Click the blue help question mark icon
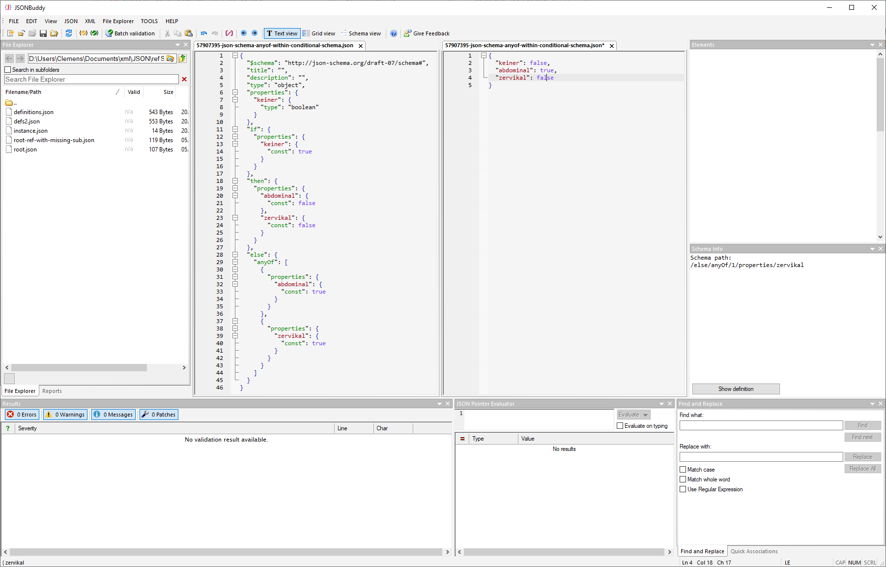The width and height of the screenshot is (886, 567). click(394, 33)
